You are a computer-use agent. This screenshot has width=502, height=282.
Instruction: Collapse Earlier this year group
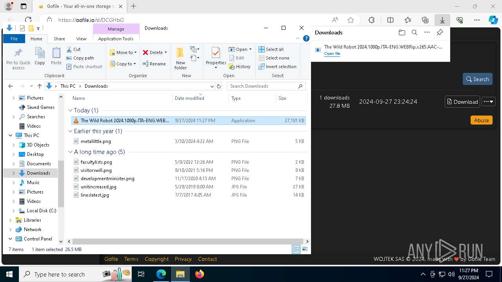pyautogui.click(x=71, y=131)
